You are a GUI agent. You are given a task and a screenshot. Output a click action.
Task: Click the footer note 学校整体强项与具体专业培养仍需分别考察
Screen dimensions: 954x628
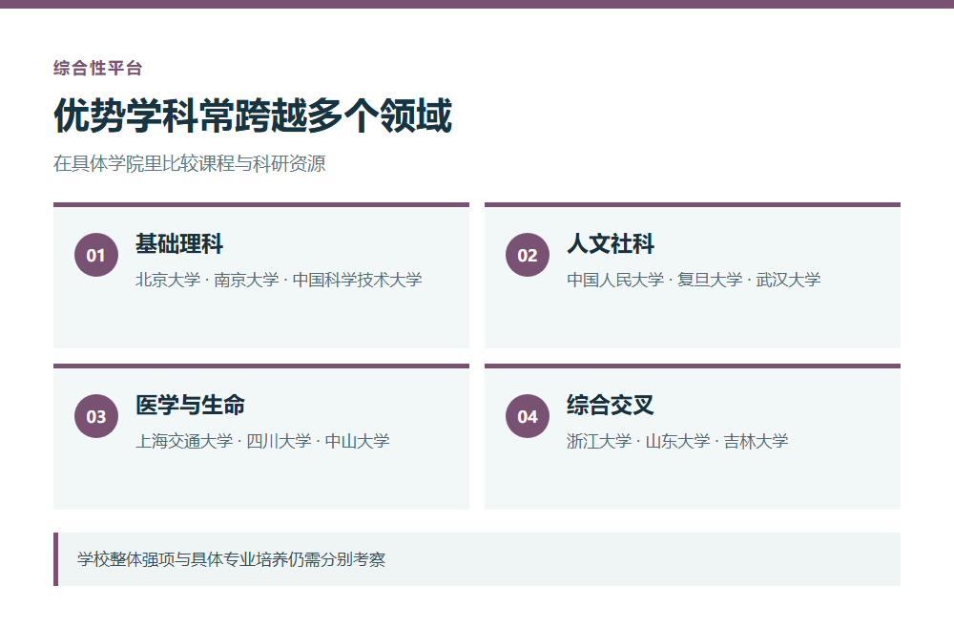pyautogui.click(x=231, y=559)
